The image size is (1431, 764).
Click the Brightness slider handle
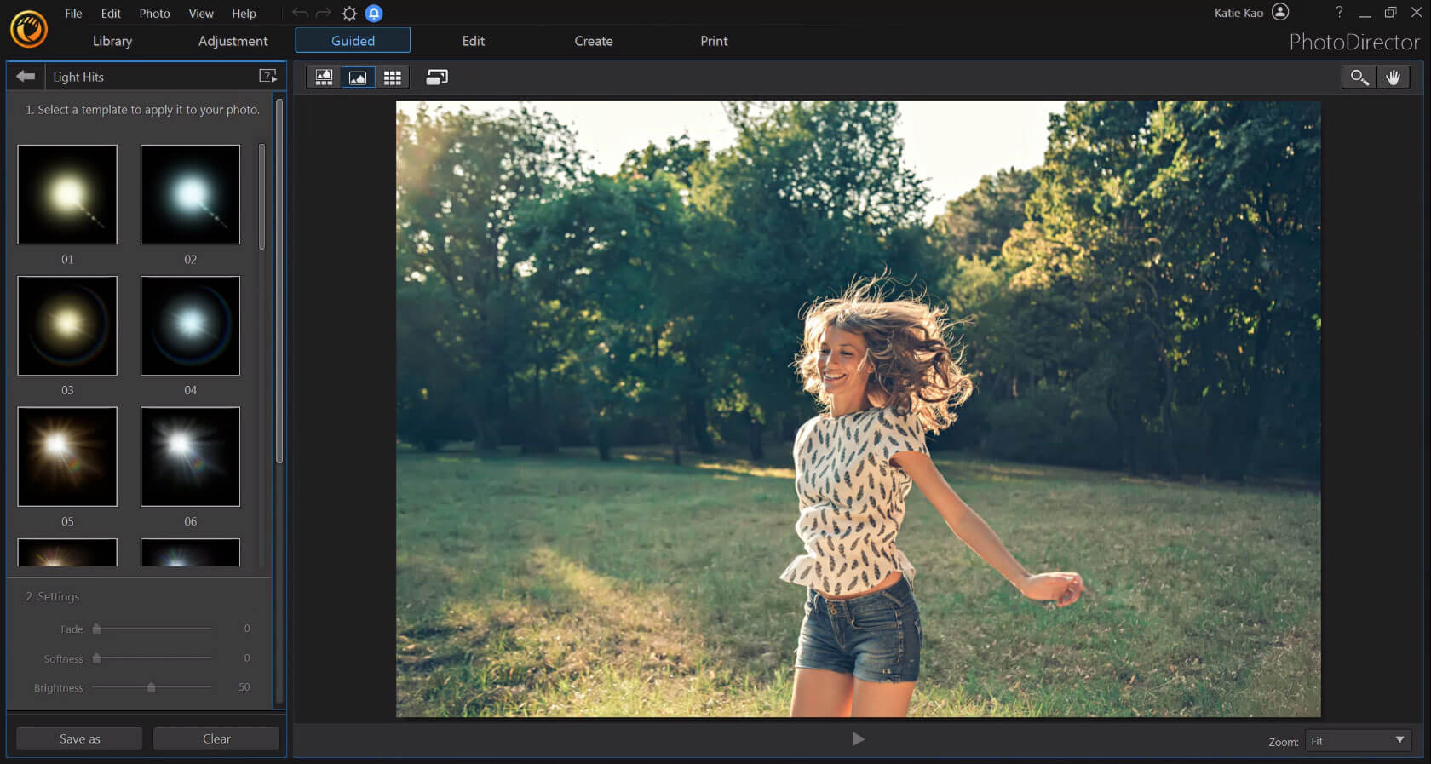[152, 687]
